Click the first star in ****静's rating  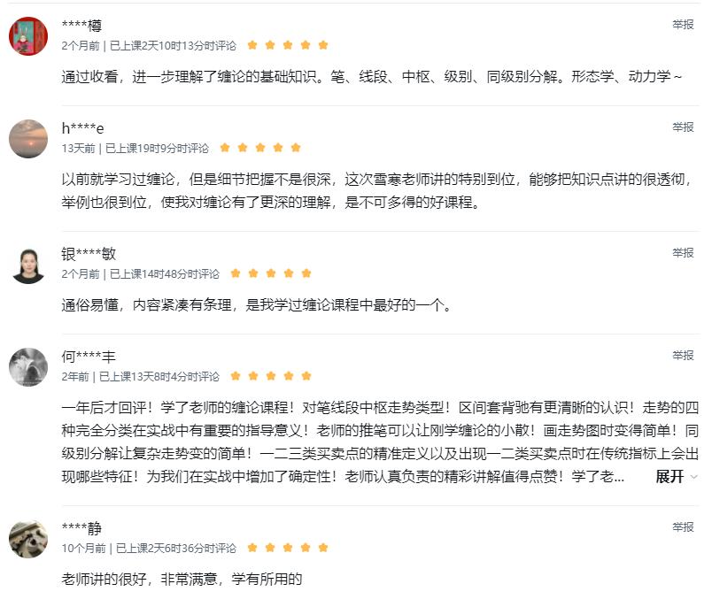click(252, 548)
